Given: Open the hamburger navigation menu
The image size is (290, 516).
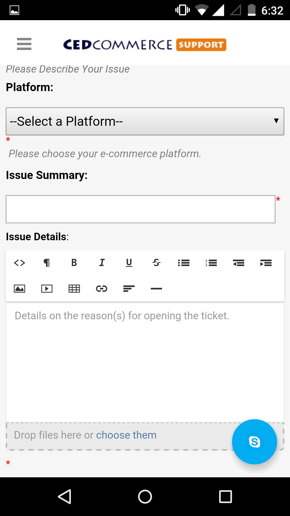Looking at the screenshot, I should pos(24,44).
